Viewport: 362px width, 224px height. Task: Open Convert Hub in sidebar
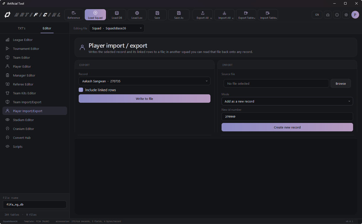click(x=35, y=138)
